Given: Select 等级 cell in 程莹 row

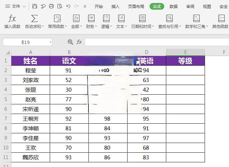Looking at the screenshot, I should (x=186, y=70).
